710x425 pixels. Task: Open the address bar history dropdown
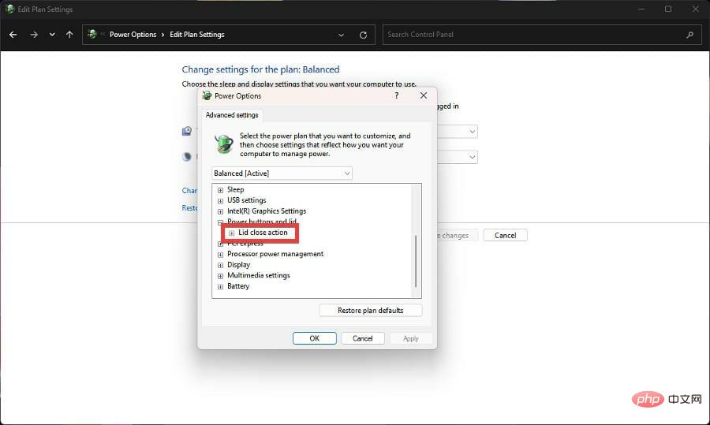point(341,35)
